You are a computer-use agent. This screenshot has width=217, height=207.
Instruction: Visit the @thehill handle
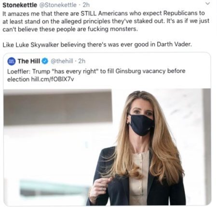tap(62, 61)
